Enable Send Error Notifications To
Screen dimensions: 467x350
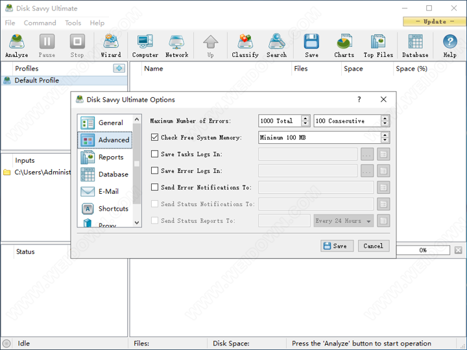(x=154, y=187)
